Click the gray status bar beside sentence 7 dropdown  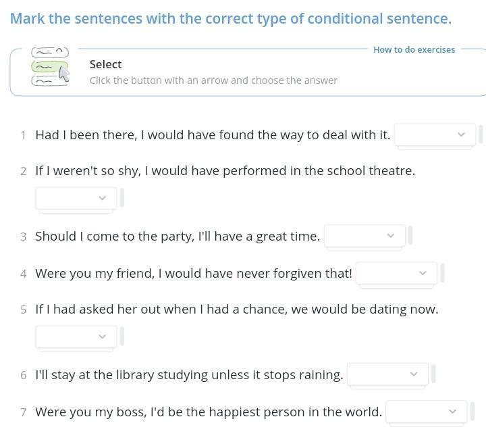[x=473, y=411]
